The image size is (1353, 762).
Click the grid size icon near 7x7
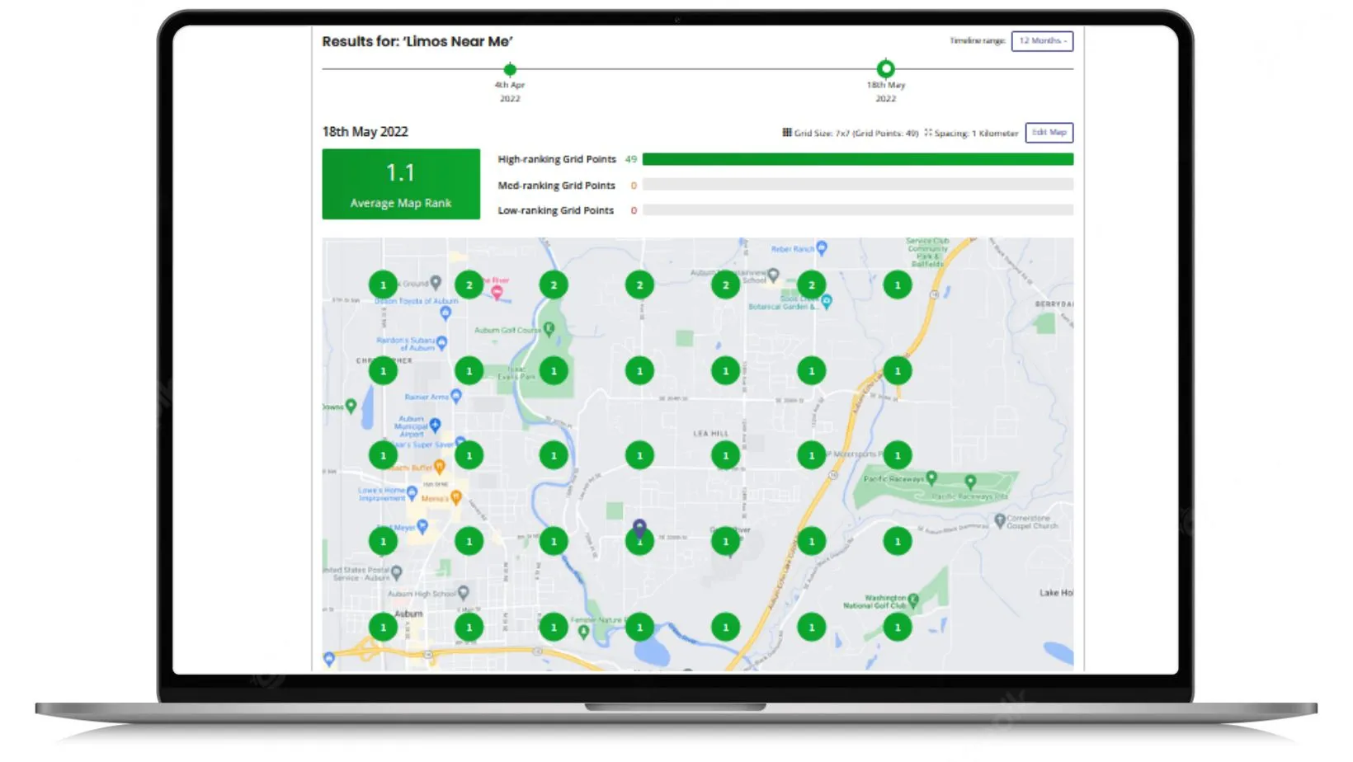tap(787, 133)
